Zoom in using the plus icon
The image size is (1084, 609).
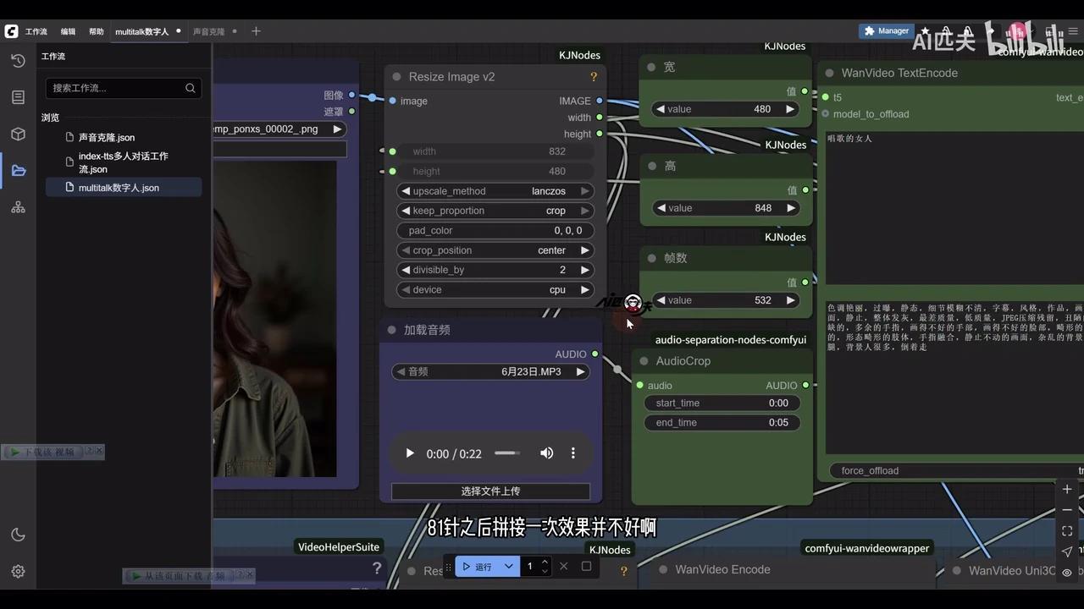pyautogui.click(x=1066, y=489)
